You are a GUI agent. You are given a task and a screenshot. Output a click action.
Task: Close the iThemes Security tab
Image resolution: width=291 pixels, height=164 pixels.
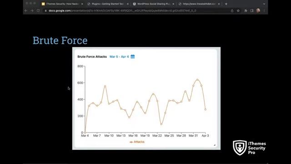[x=82, y=4]
